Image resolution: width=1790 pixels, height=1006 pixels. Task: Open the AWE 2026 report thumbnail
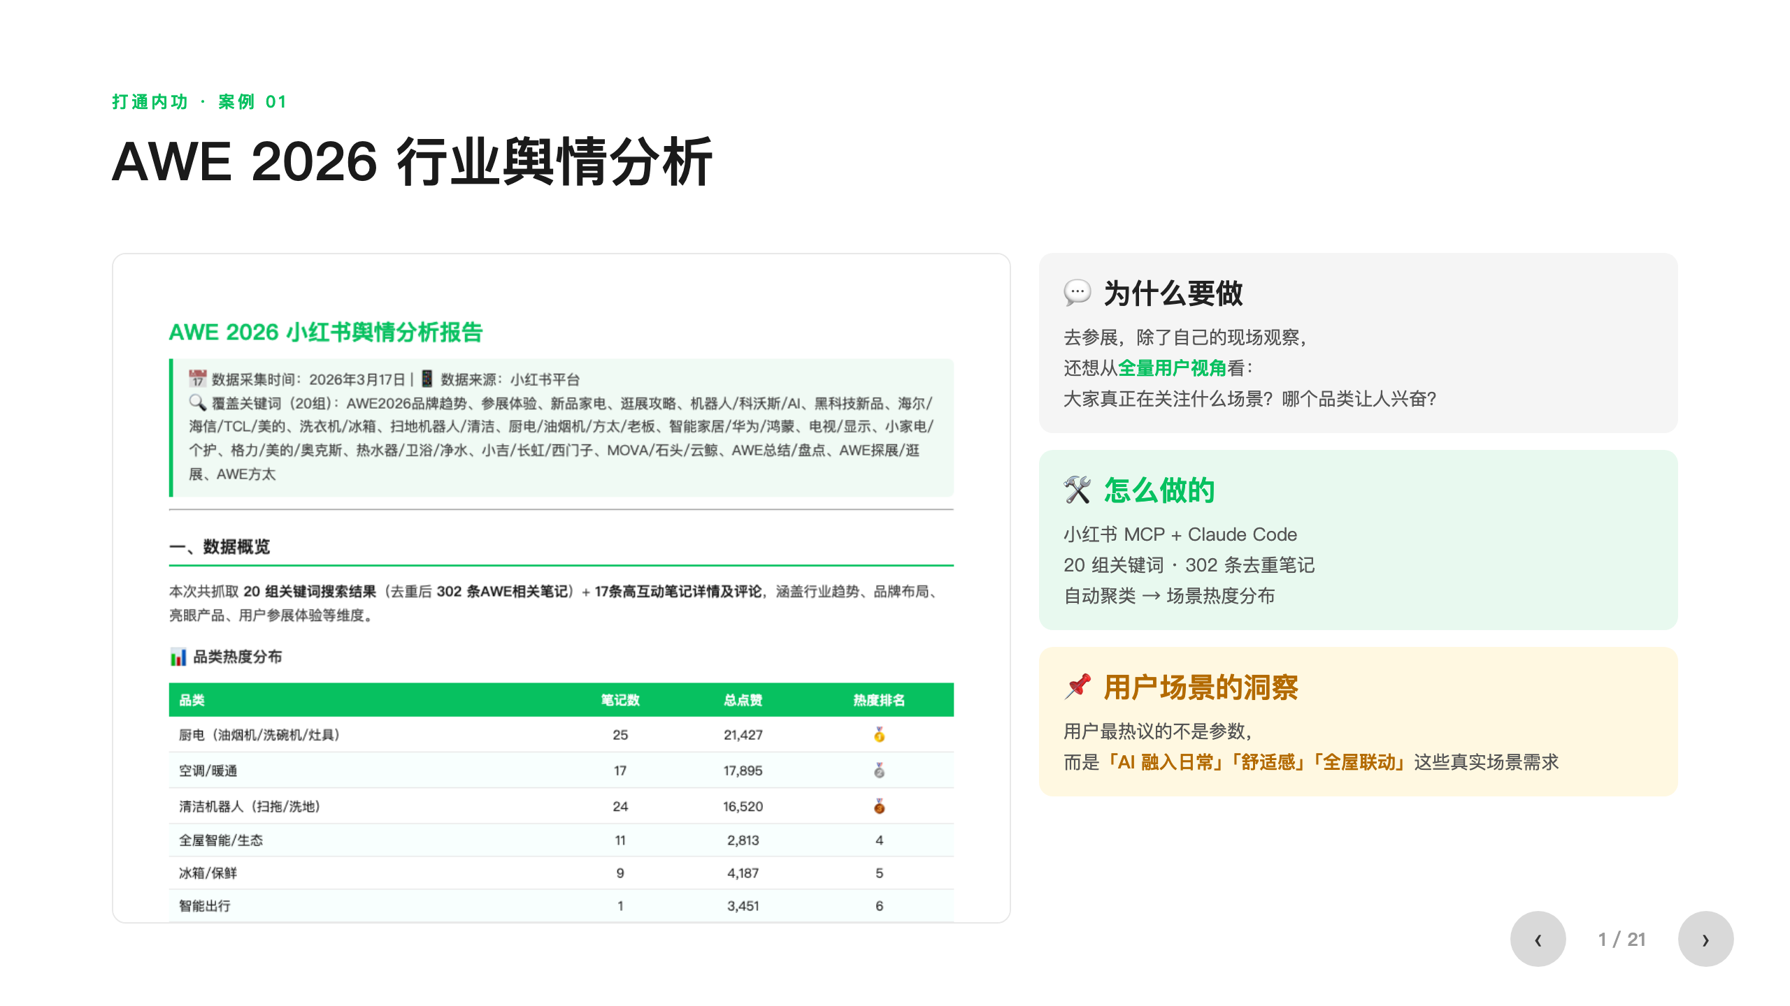pos(561,588)
